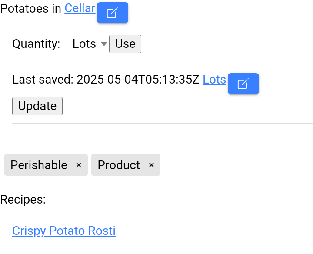
Task: Click the Last saved timestamp text
Action: (138, 80)
